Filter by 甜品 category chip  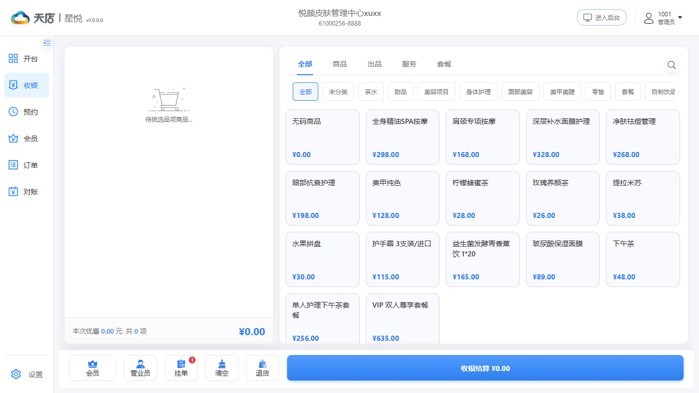[401, 92]
